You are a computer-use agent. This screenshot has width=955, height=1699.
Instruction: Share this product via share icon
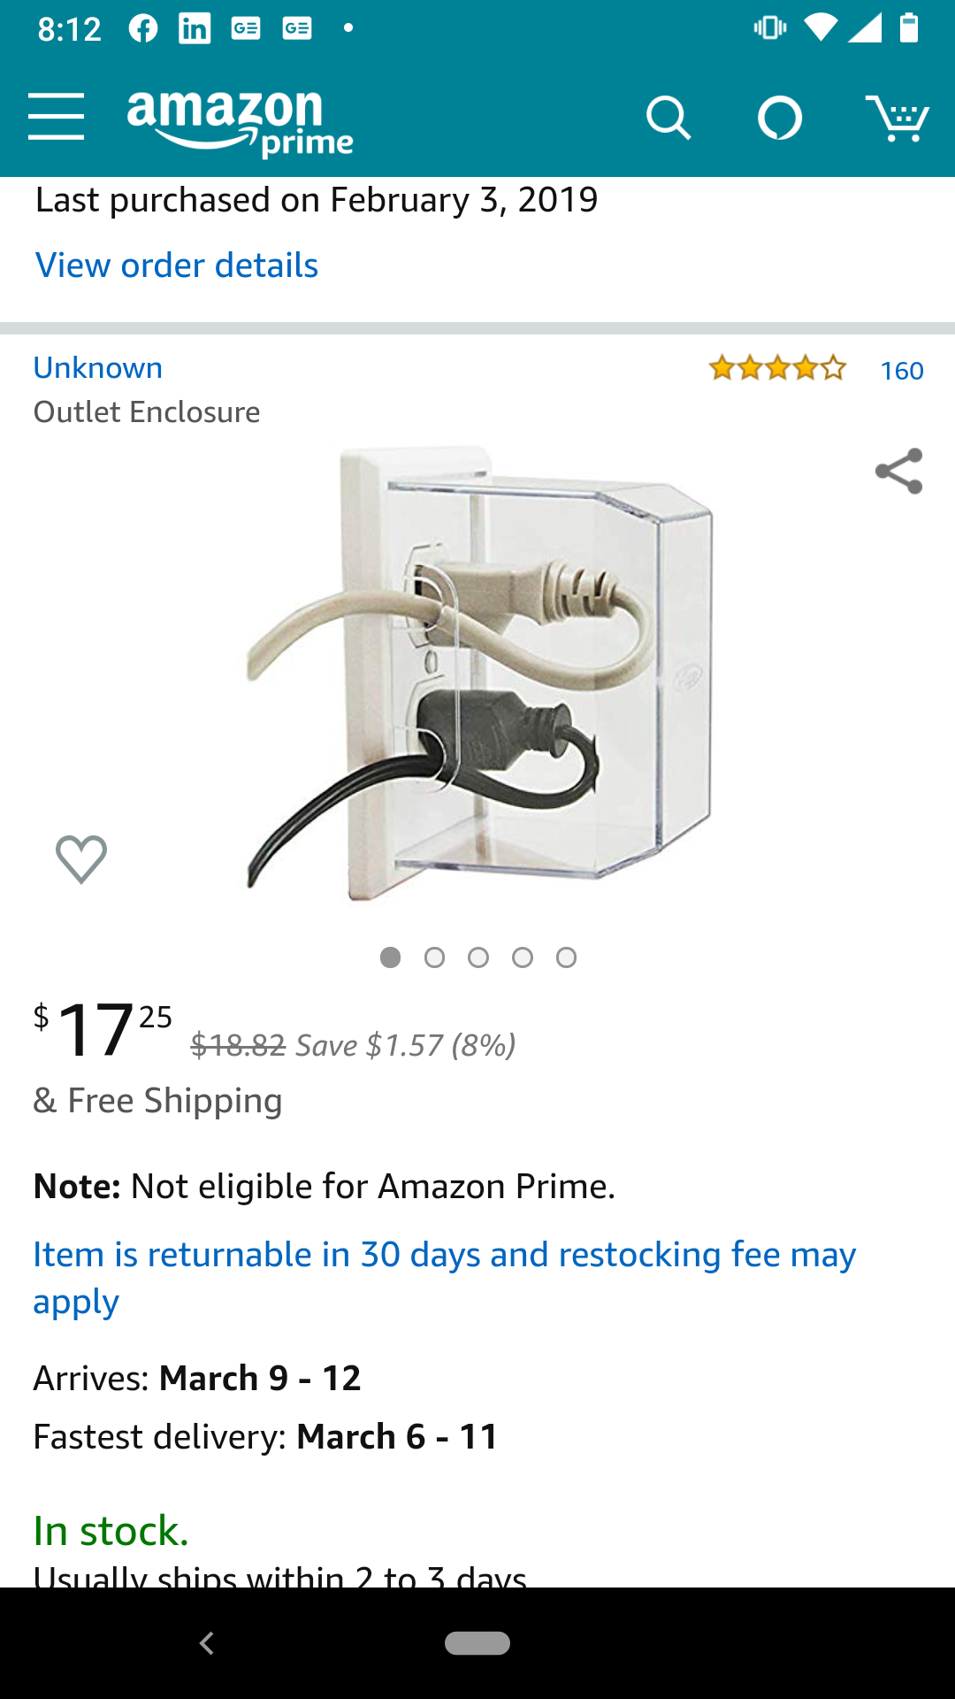pos(898,472)
